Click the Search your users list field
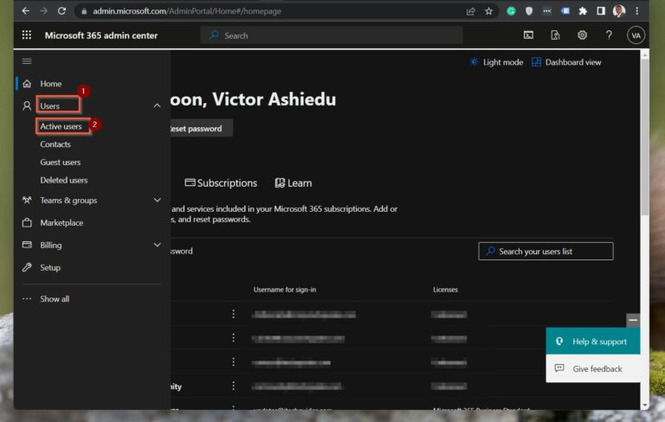The image size is (665, 422). pos(546,252)
